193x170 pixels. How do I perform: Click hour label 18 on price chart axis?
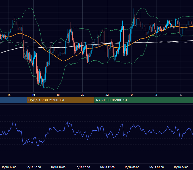pos(58,95)
